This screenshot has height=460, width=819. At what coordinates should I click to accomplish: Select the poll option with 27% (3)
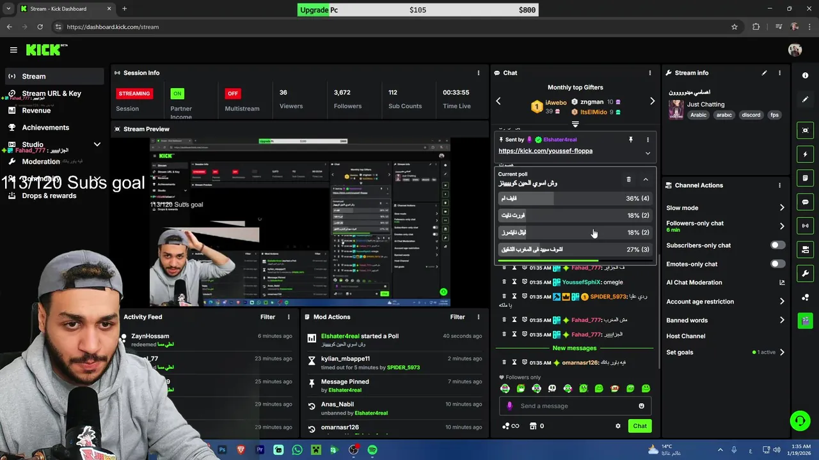pos(575,249)
